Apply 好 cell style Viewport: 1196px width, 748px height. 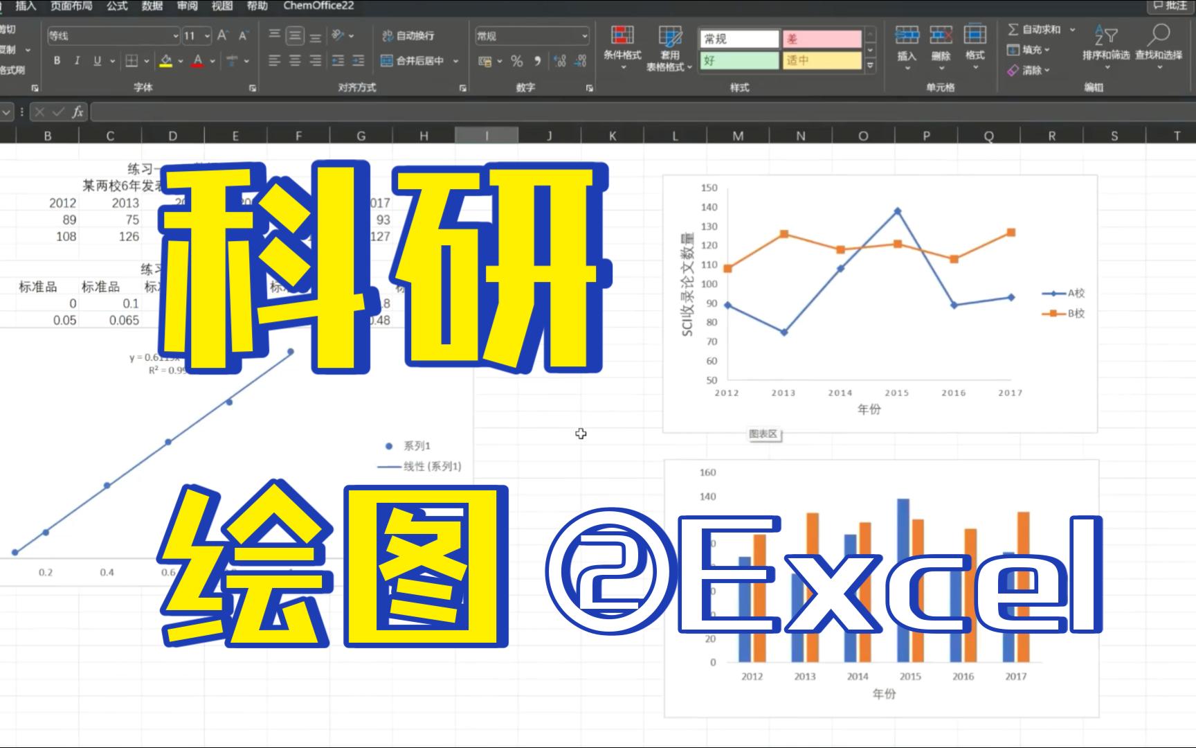(x=739, y=60)
